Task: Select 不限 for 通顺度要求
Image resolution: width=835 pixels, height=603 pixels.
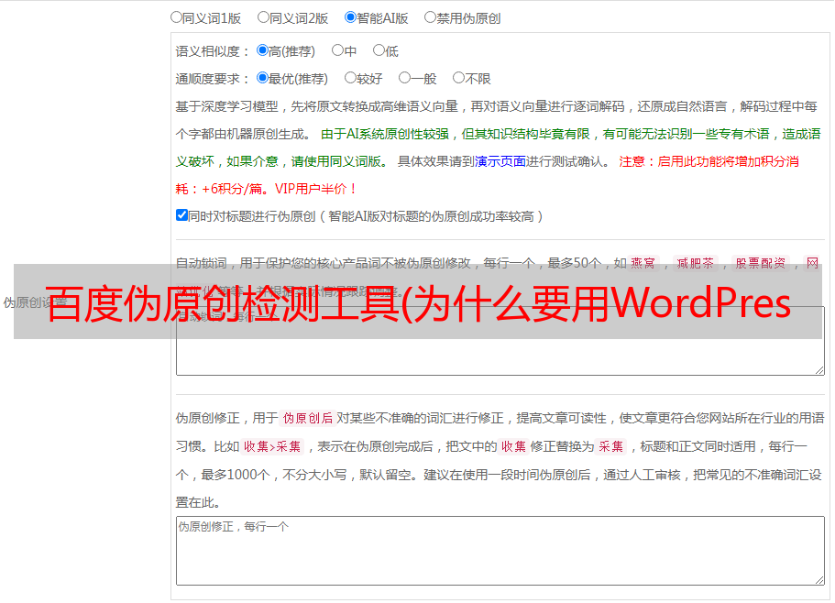Action: (x=458, y=78)
